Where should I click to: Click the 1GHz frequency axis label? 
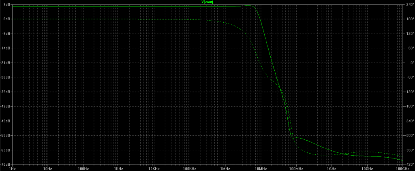tap(332, 169)
